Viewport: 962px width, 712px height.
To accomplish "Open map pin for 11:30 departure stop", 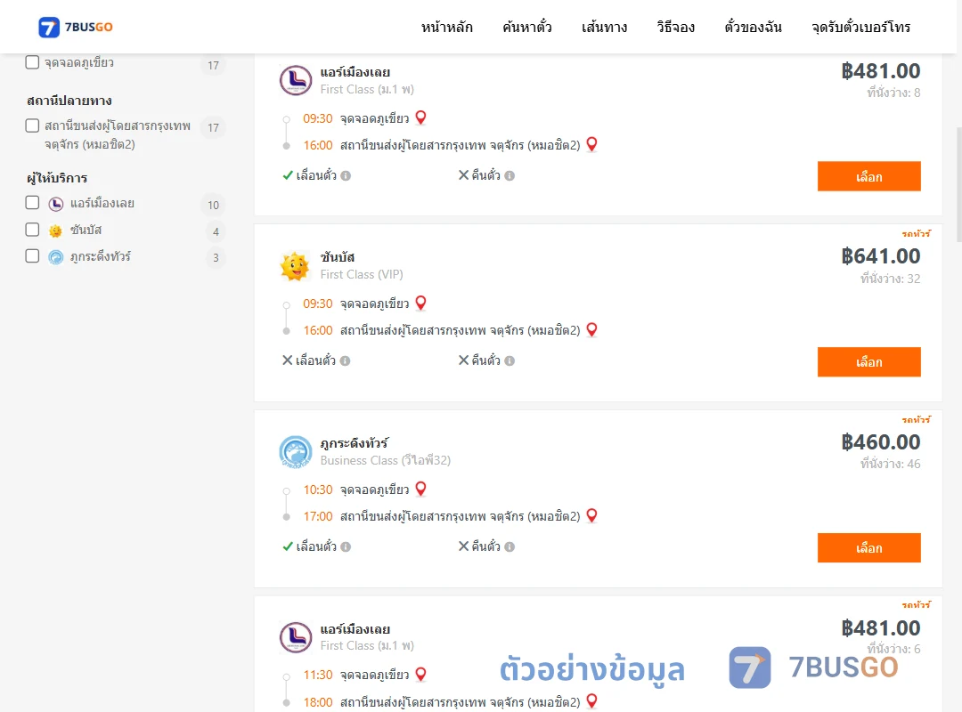I will 420,675.
